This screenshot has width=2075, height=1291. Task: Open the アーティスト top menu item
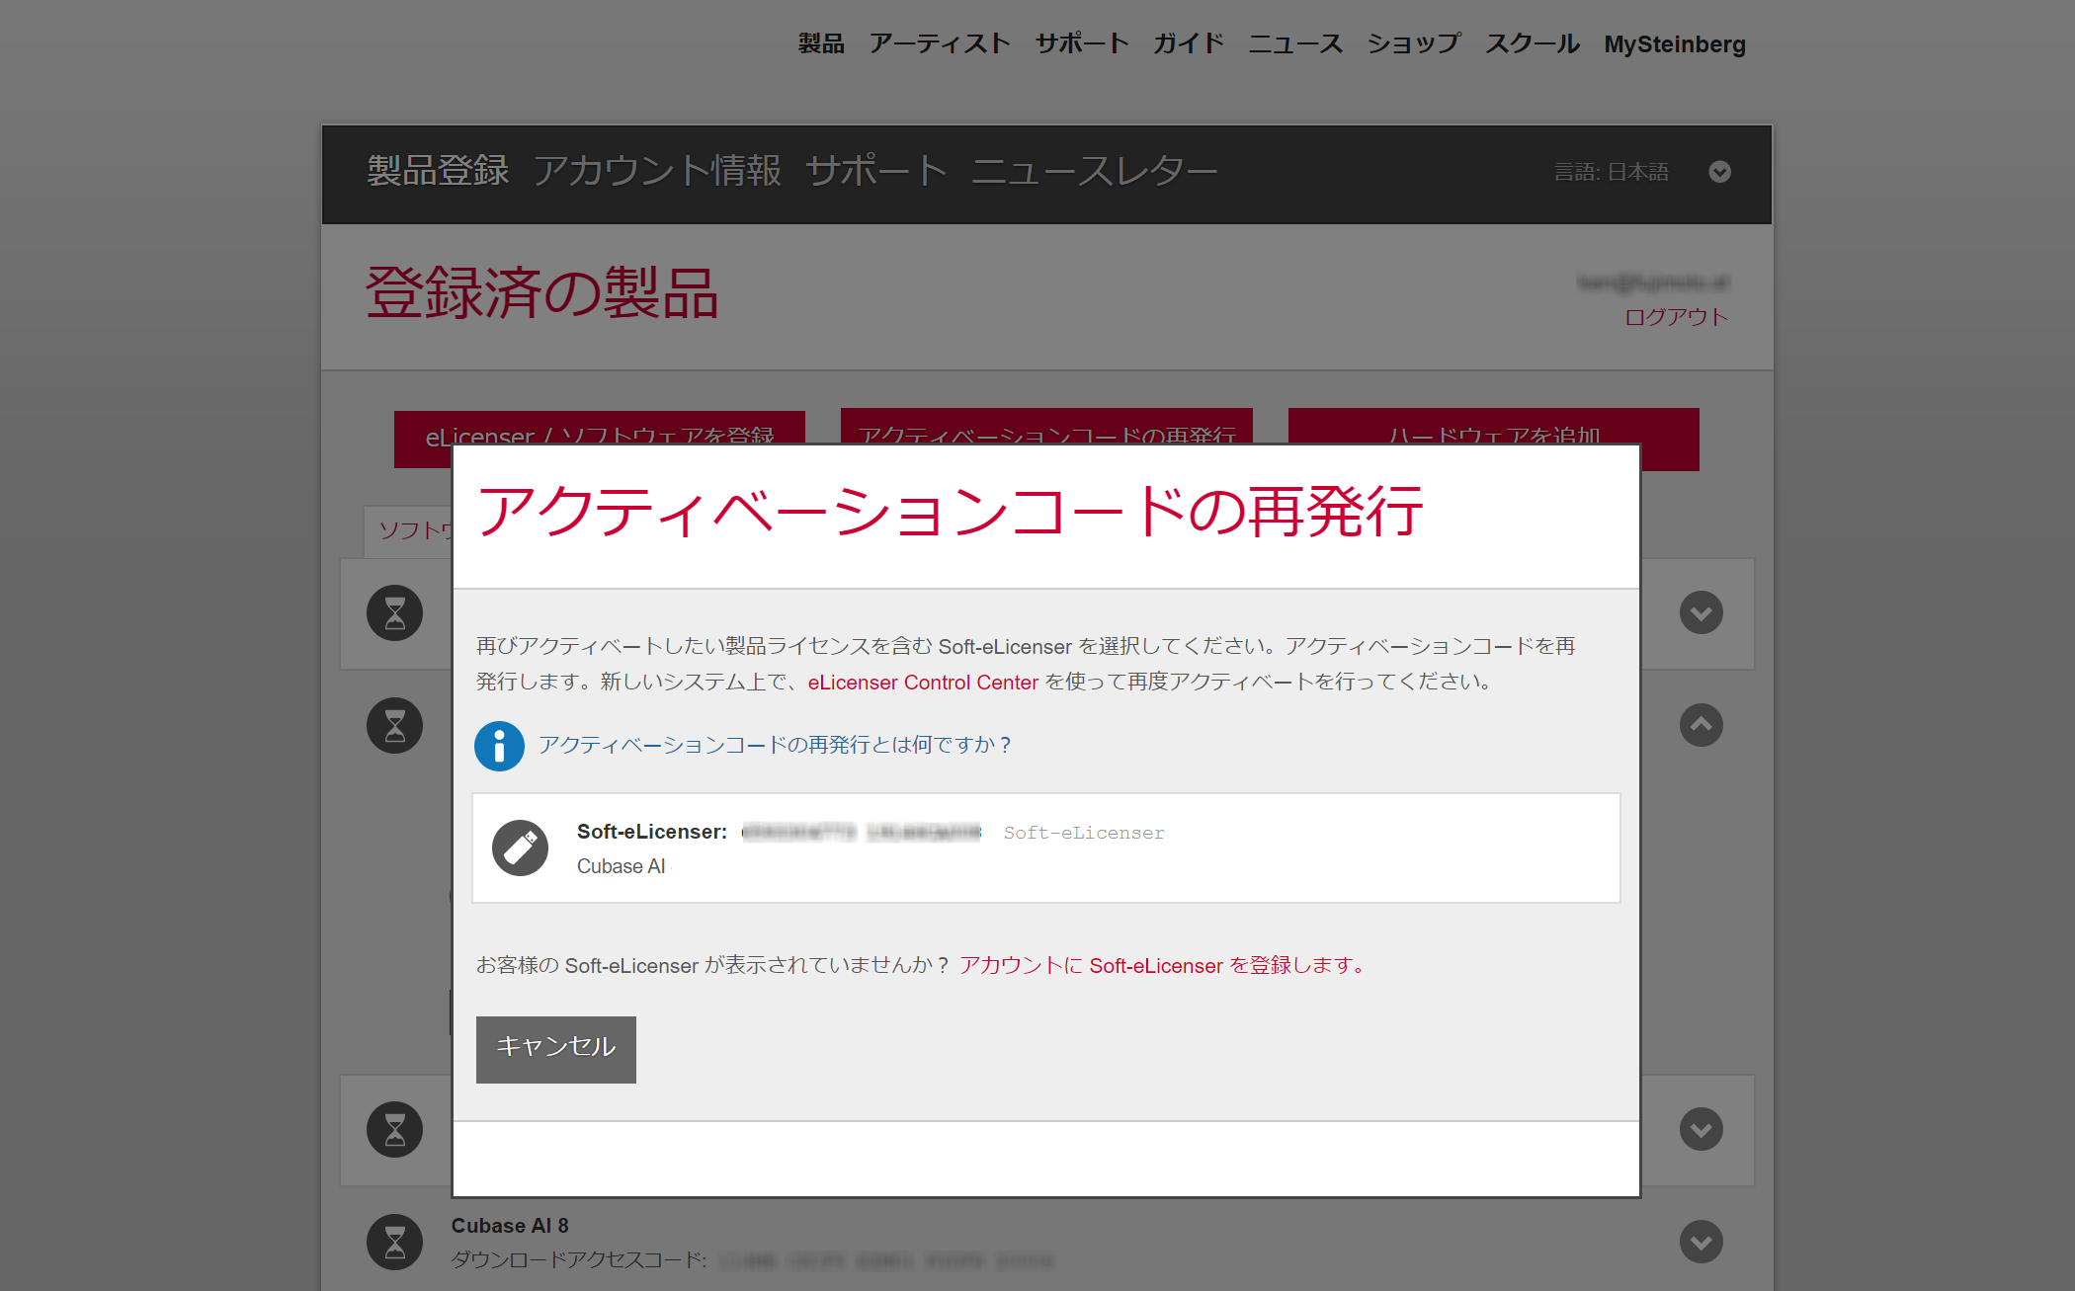click(x=940, y=43)
